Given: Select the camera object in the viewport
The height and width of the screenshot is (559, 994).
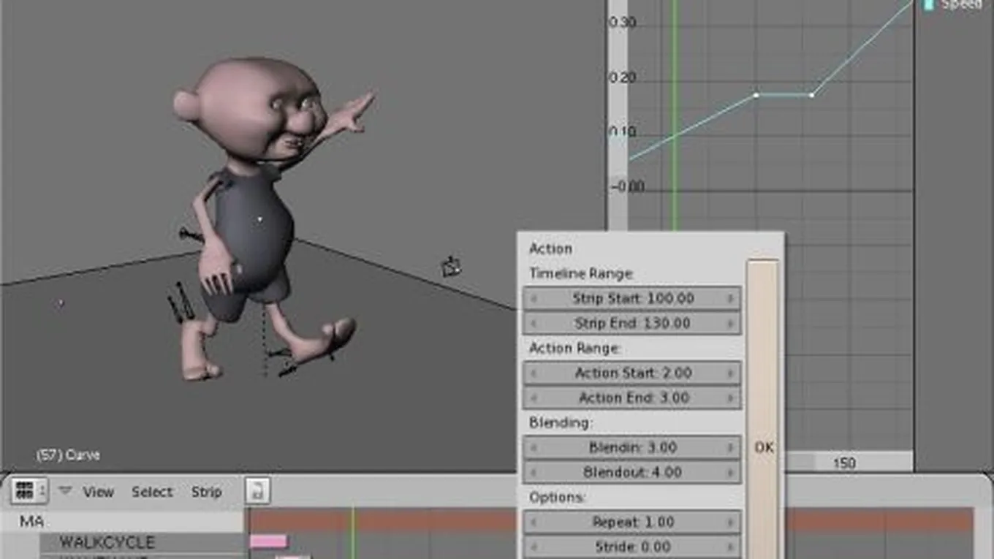Looking at the screenshot, I should [451, 267].
